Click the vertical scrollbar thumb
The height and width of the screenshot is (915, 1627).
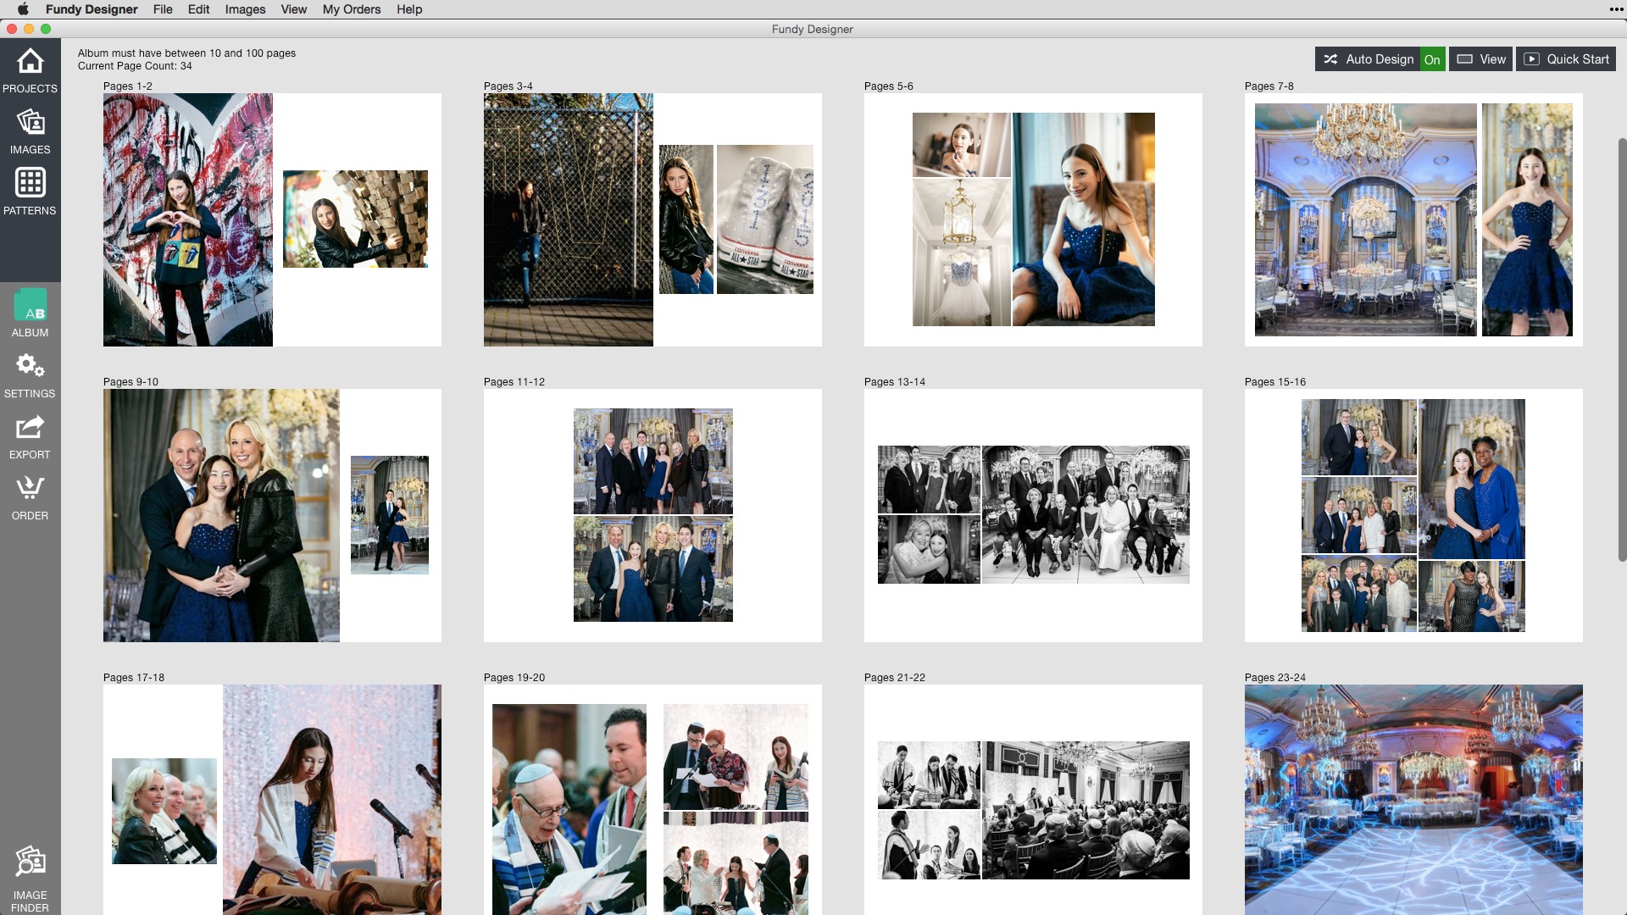tap(1622, 349)
